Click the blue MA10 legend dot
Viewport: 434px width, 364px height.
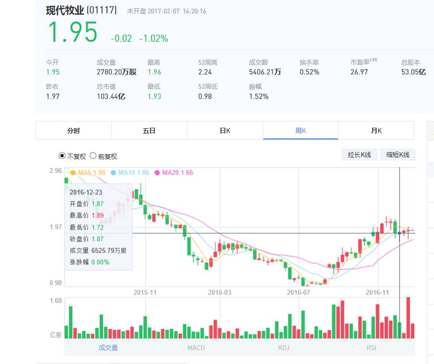point(113,172)
